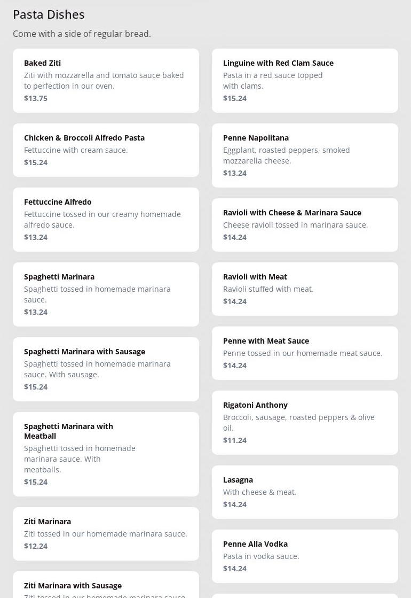Select Spaghetti Marinara with Sausage
This screenshot has height=598, width=411.
click(106, 369)
